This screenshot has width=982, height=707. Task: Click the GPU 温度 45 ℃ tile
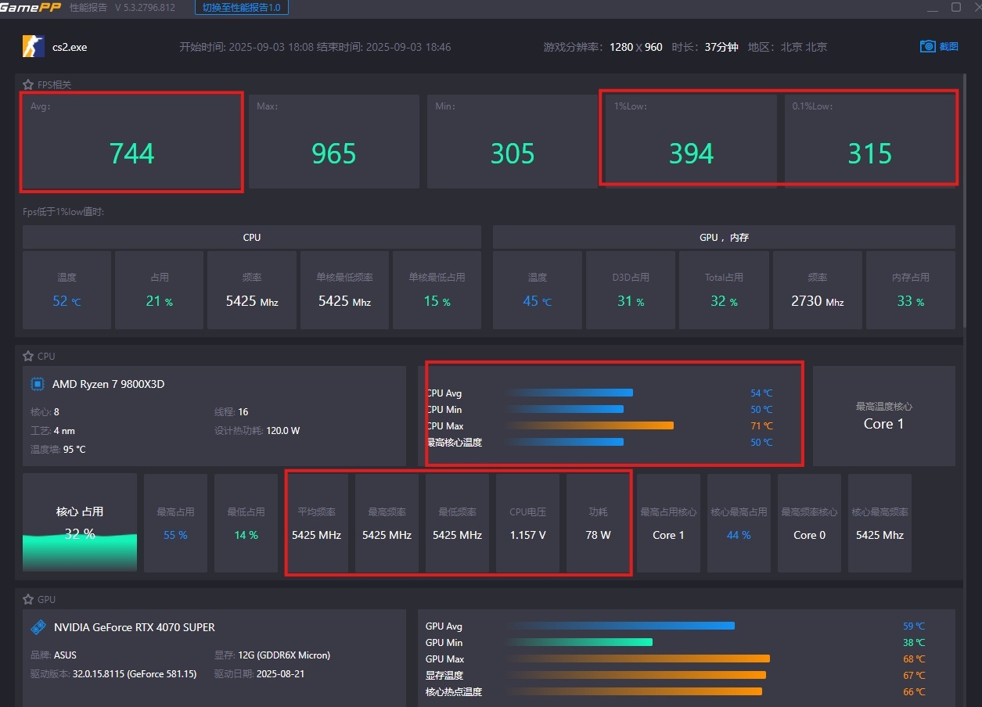click(537, 290)
